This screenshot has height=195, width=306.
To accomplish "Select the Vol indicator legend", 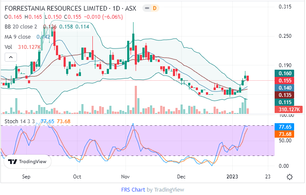I will [8, 47].
